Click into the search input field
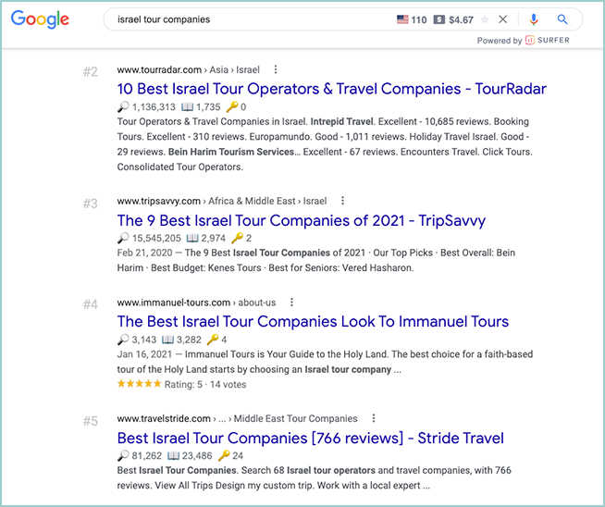Viewport: 605px width, 507px height. (241, 19)
